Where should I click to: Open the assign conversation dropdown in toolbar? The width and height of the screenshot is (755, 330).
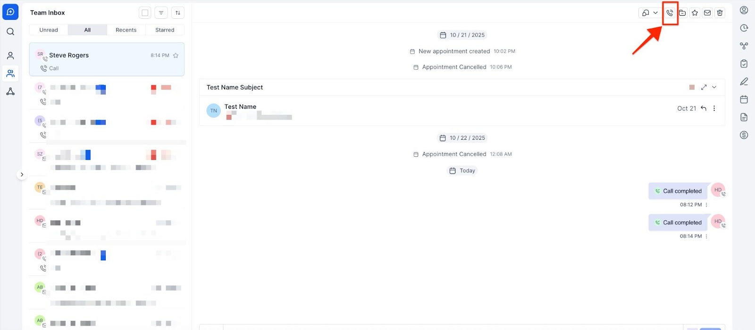[x=650, y=13]
